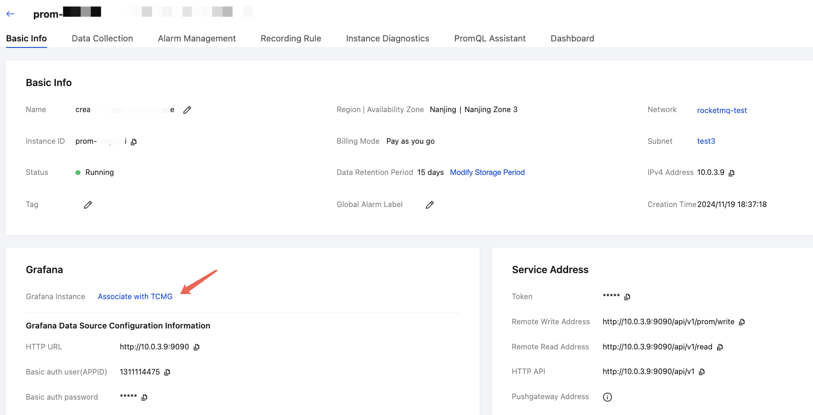Copy the IPv4 Address 10.0.3.9
The width and height of the screenshot is (813, 415).
(x=732, y=173)
